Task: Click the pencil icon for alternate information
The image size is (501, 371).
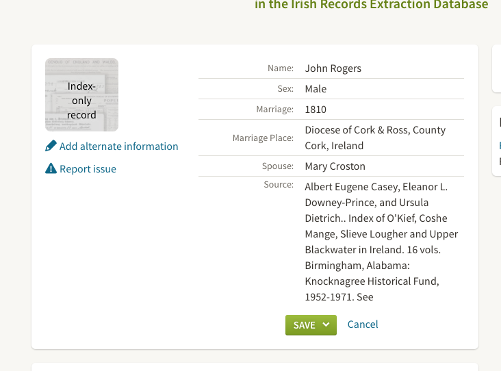Action: [x=51, y=146]
